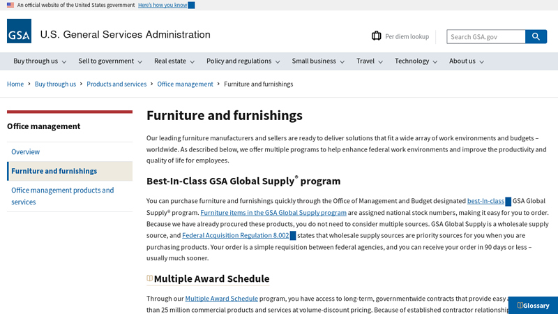
Task: Open Policy and regulations dropdown
Action: point(243,61)
